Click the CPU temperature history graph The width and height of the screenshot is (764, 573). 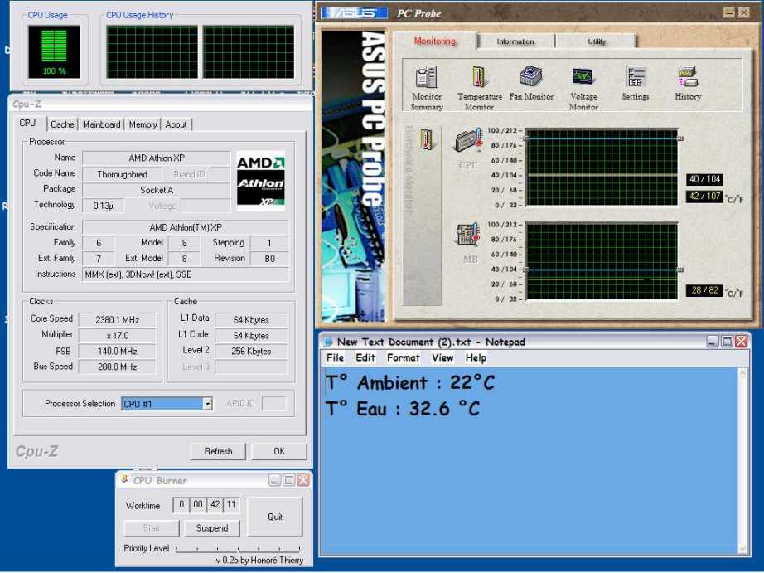pyautogui.click(x=602, y=168)
